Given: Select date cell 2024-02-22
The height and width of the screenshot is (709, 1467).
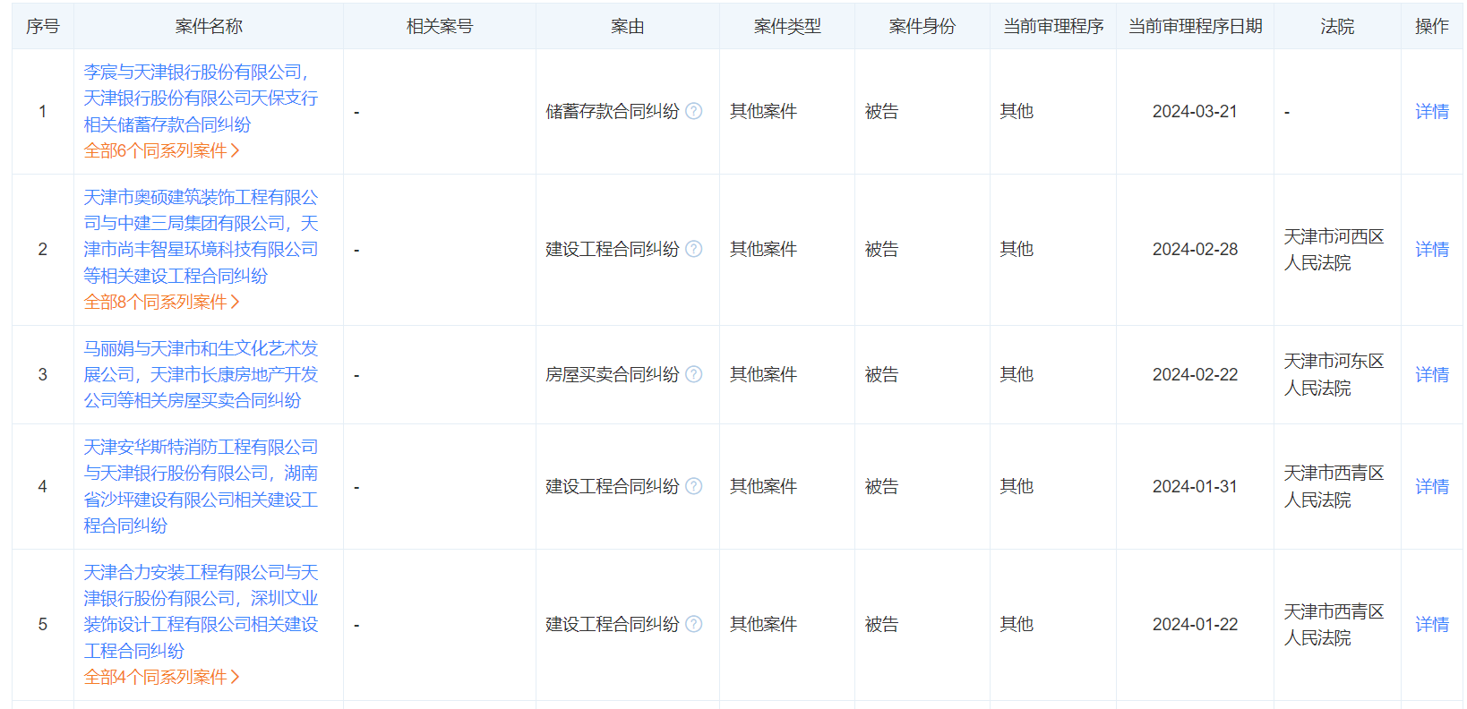Looking at the screenshot, I should click(x=1195, y=374).
